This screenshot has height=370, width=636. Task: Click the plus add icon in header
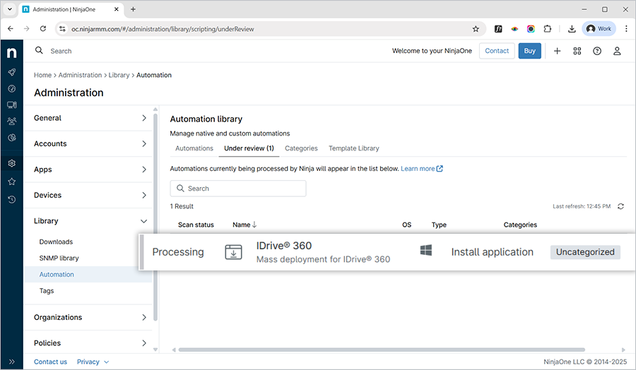coord(557,51)
